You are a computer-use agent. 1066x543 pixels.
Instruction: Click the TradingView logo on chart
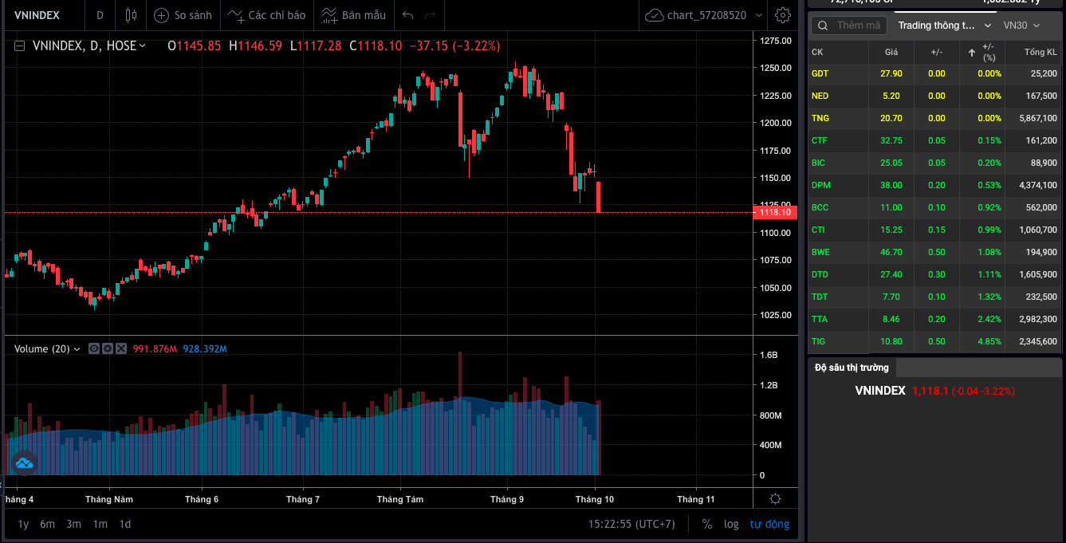click(23, 462)
